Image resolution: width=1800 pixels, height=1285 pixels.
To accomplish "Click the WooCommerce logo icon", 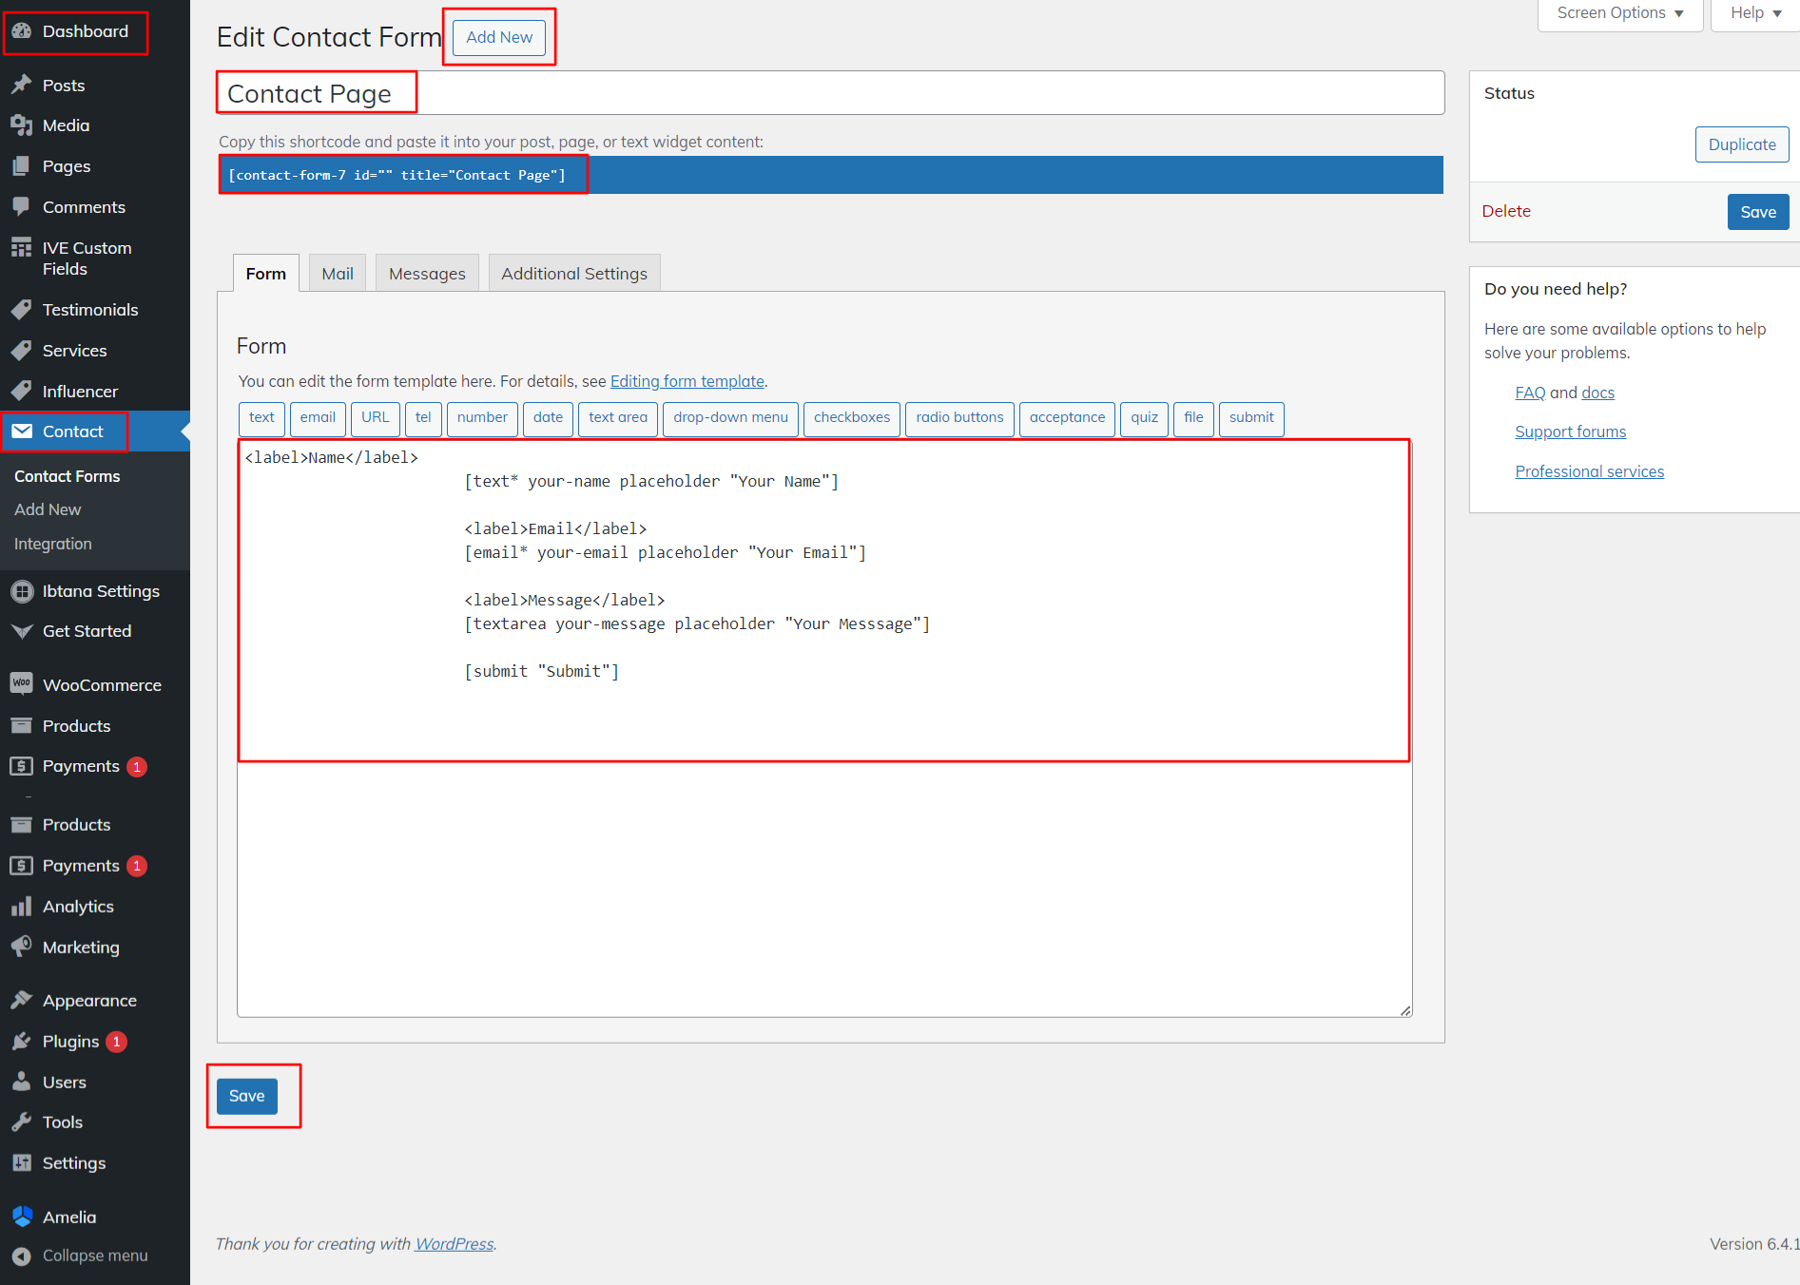I will (22, 684).
